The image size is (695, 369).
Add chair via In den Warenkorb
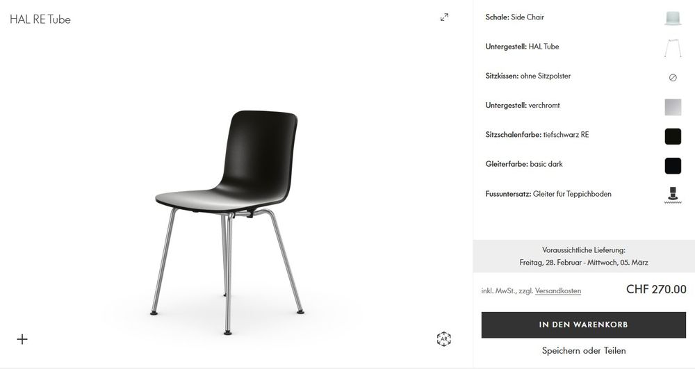pos(583,325)
